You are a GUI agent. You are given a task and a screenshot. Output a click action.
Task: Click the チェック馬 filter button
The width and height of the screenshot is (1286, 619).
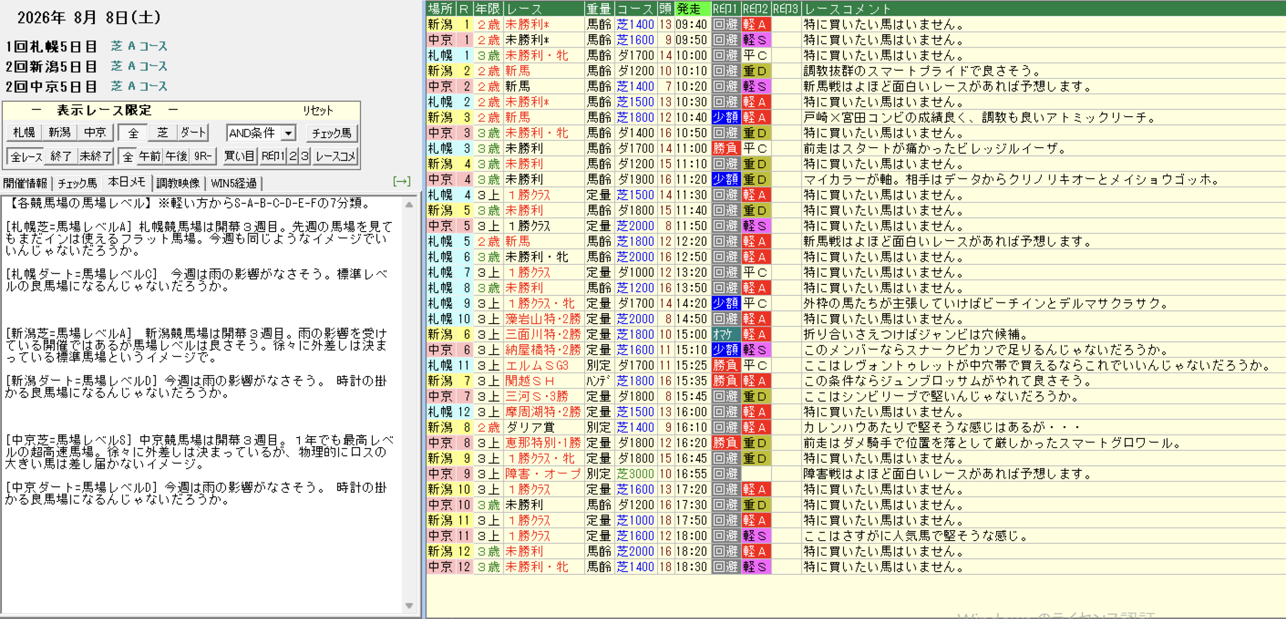(x=332, y=133)
